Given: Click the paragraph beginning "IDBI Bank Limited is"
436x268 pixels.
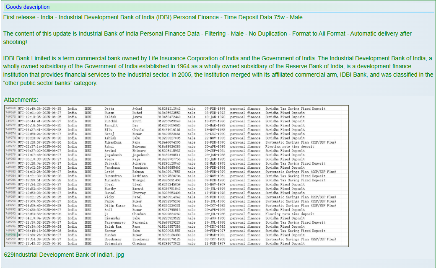Looking at the screenshot, I should [218, 70].
